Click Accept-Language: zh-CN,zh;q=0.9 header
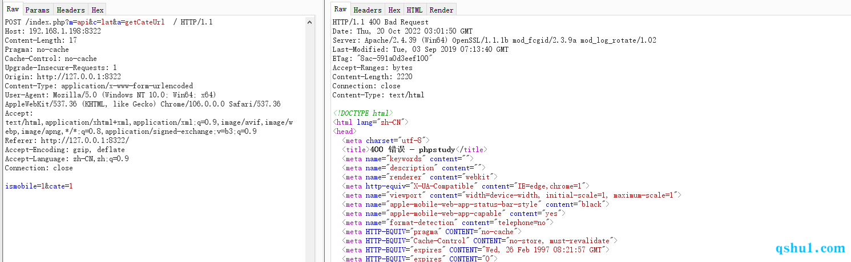Viewport: 851px width, 262px height. [x=67, y=159]
